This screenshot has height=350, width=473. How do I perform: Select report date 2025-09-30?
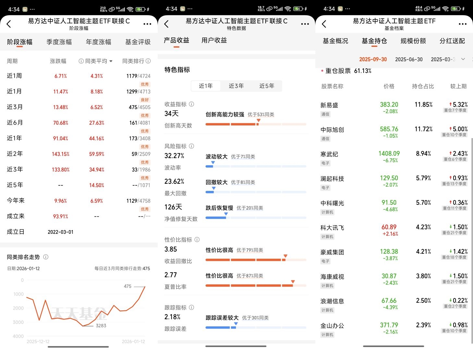pos(373,59)
